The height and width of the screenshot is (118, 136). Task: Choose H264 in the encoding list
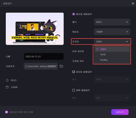(x=112, y=49)
